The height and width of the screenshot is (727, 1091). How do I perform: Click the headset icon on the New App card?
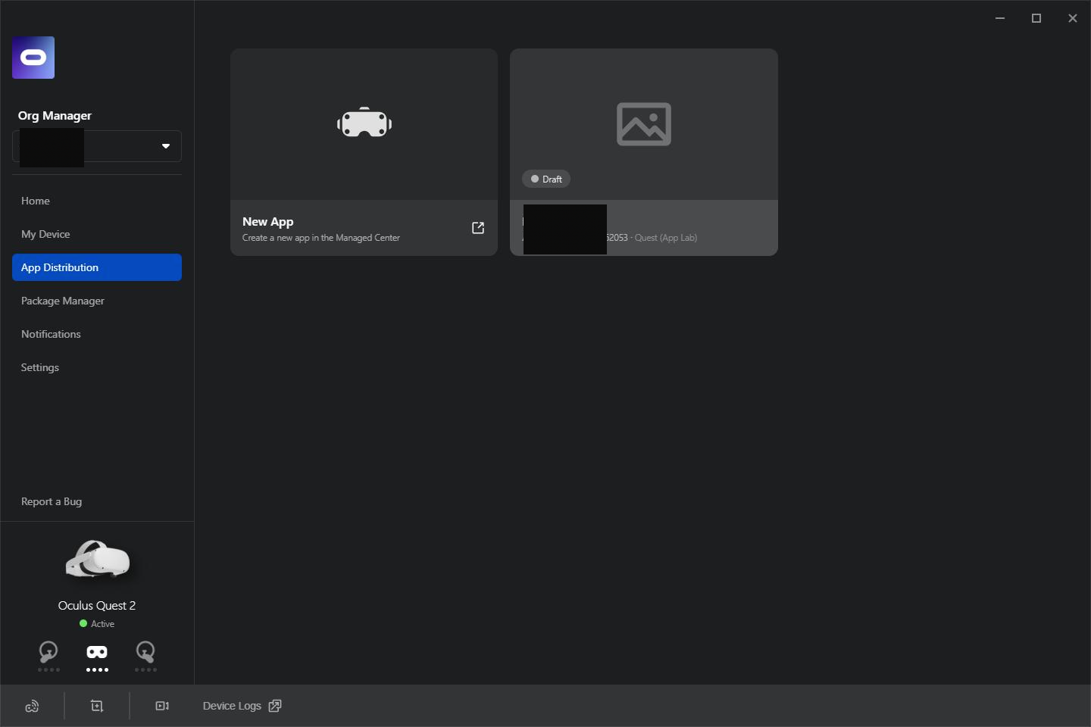tap(364, 123)
